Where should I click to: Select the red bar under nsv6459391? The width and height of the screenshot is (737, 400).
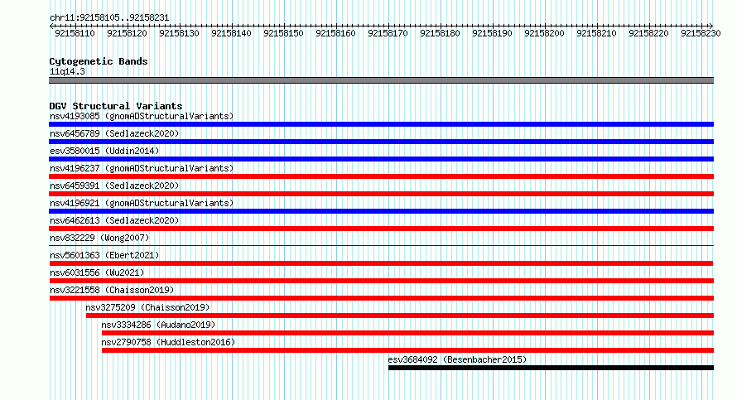coord(381,194)
